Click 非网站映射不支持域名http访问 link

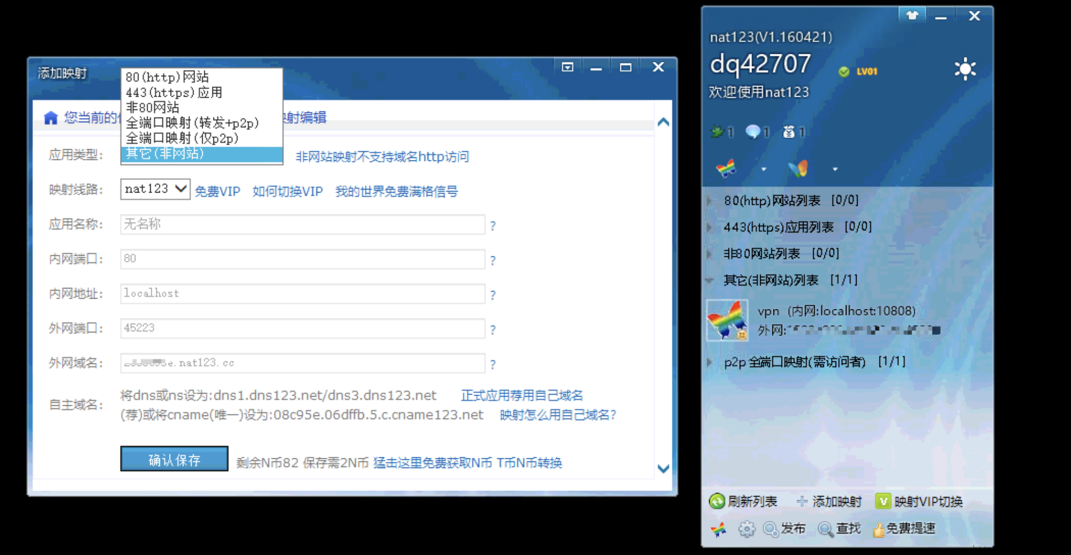point(382,156)
